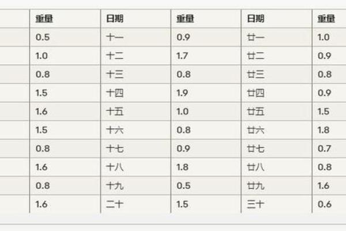
Task: Select the 廿三 date cell
Action: 255,74
